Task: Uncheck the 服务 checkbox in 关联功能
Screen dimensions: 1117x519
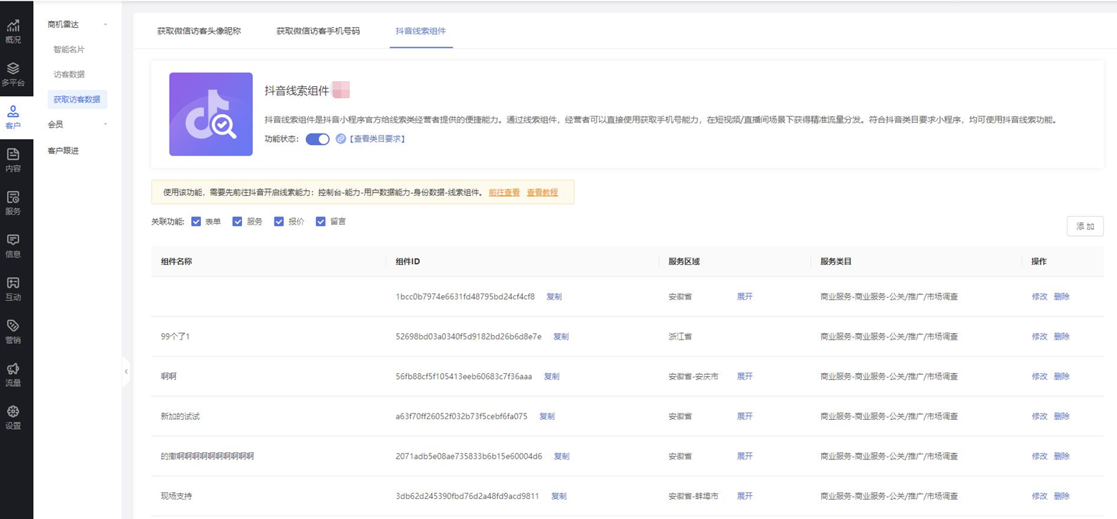Action: point(238,222)
